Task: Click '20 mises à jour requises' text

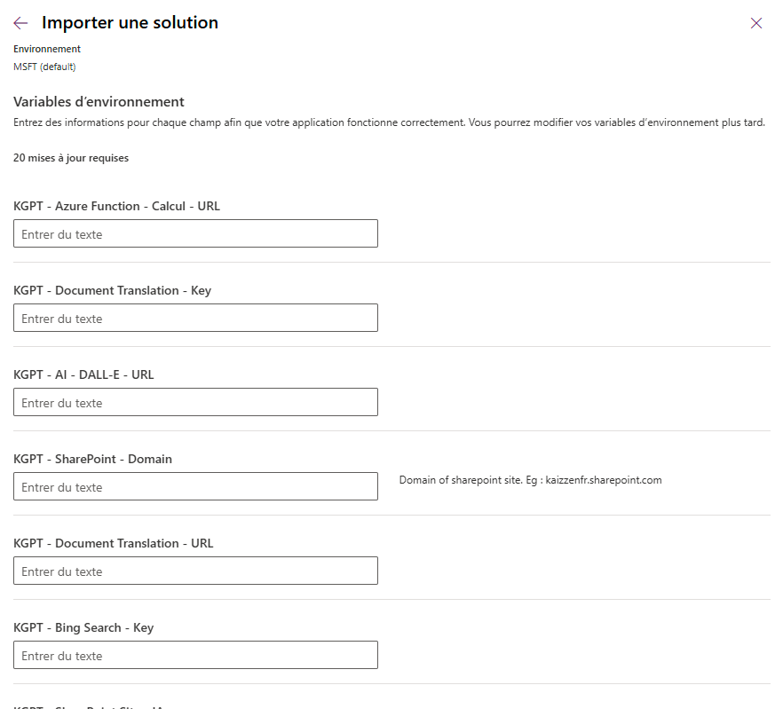Action: coord(71,158)
